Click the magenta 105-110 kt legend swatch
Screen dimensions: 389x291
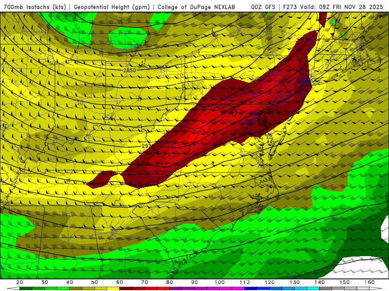point(238,289)
